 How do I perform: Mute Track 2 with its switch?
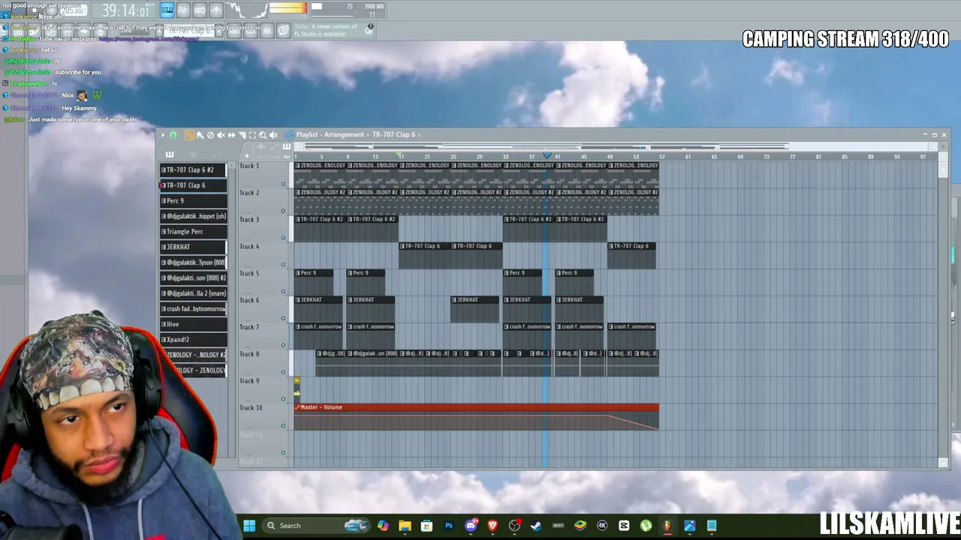click(283, 211)
